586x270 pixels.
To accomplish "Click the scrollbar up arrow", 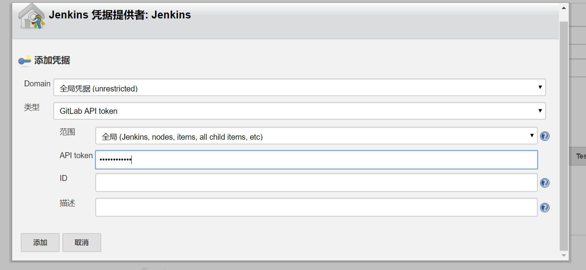I will pos(563,8).
